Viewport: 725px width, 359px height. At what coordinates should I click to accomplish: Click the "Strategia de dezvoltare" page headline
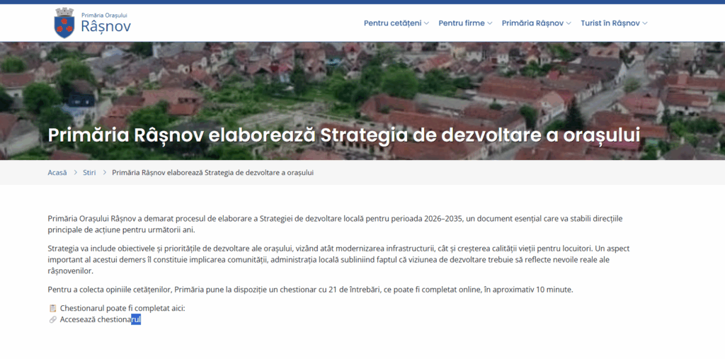[x=343, y=135]
